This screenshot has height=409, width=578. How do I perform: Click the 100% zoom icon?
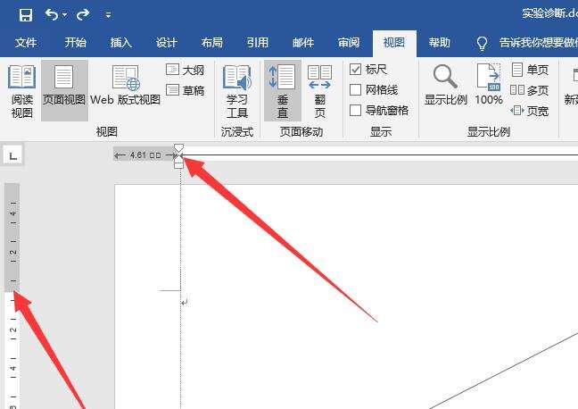tap(489, 85)
